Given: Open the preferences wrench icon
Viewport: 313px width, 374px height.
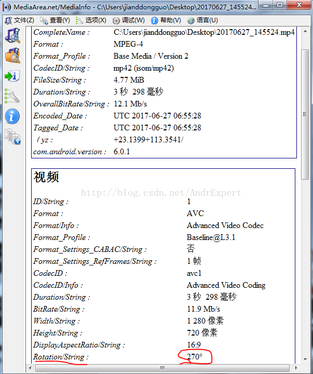Looking at the screenshot, I should point(12,96).
